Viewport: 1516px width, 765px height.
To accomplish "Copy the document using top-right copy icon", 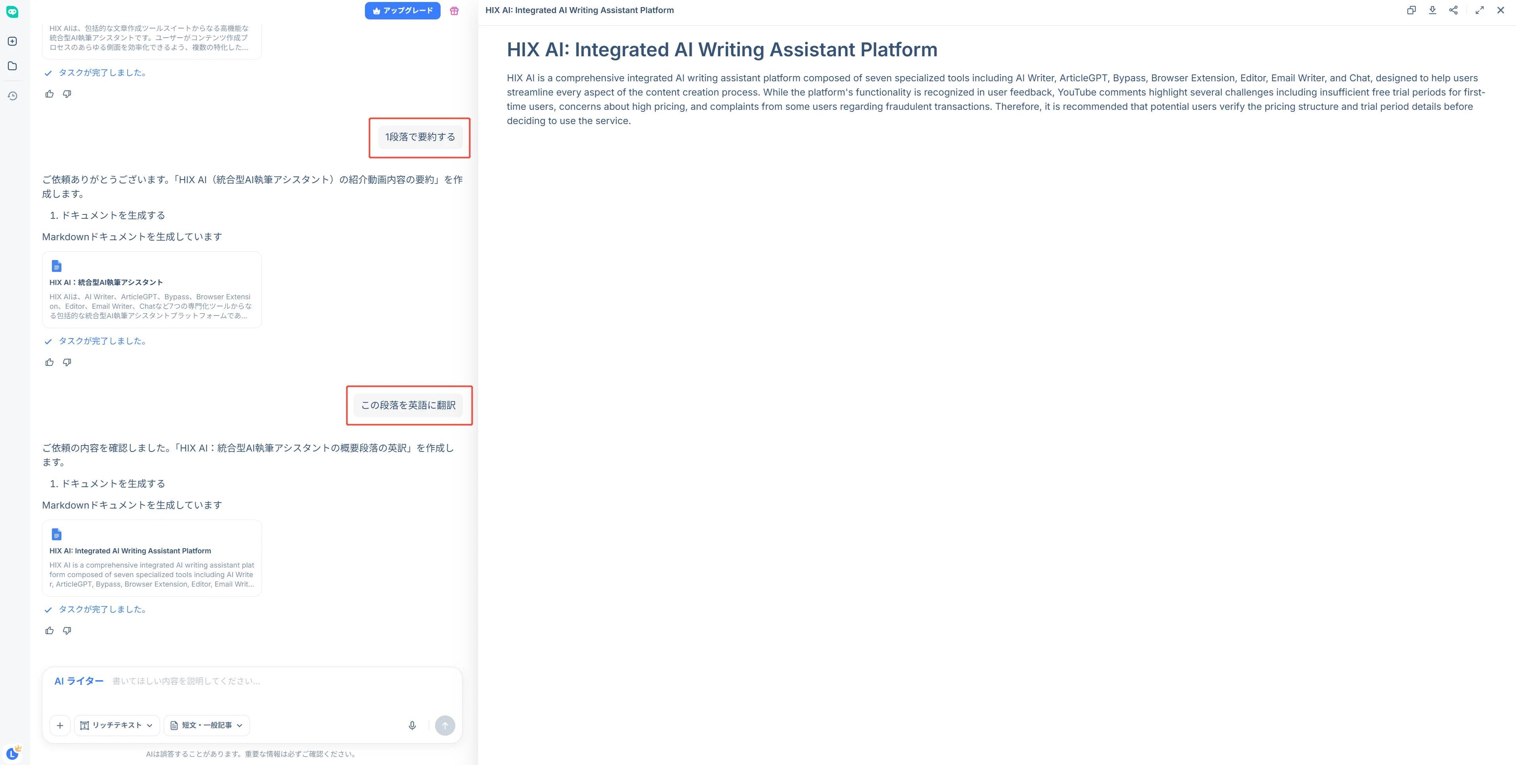I will pyautogui.click(x=1411, y=10).
